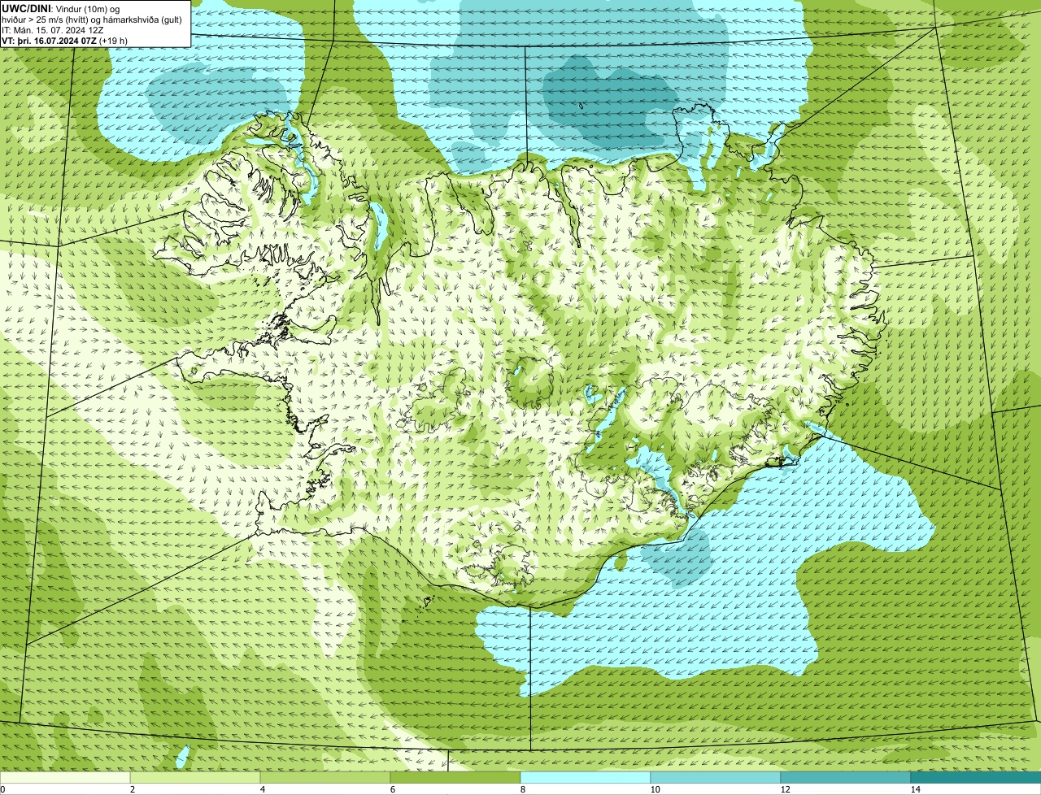The image size is (1041, 795).
Task: Click the 0–2 m/s palest legend swatch
Action: (x=65, y=777)
